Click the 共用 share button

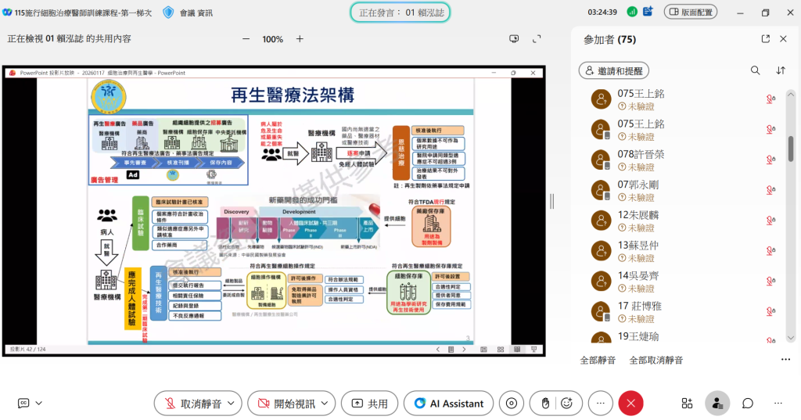click(x=370, y=404)
